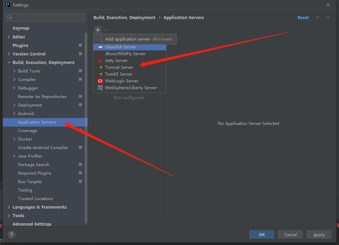Expand the Version Control node
Viewport: 339px width, 245px height.
[x=9, y=54]
